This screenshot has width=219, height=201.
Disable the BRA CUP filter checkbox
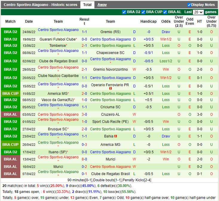click(143, 12)
